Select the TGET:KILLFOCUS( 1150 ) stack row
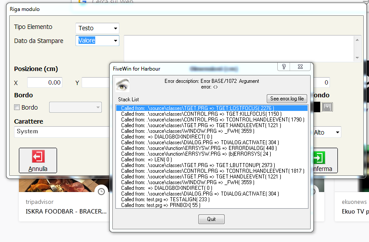Screen dimensions: 369x242 pos(212,114)
